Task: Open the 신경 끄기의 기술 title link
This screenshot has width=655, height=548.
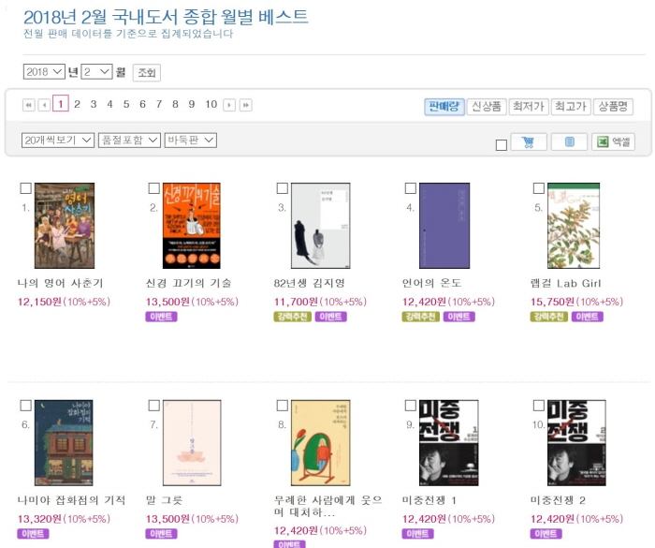Action: coord(188,283)
